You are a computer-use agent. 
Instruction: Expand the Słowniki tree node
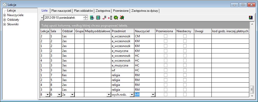pos(4,24)
